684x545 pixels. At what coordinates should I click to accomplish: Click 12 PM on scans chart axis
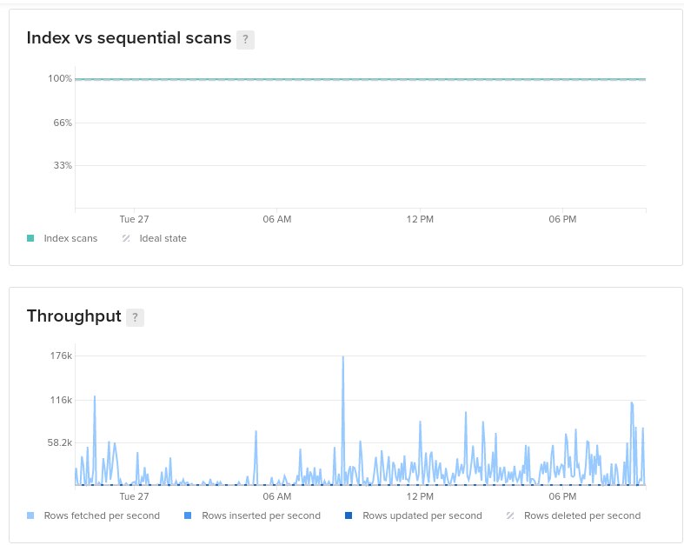[420, 219]
